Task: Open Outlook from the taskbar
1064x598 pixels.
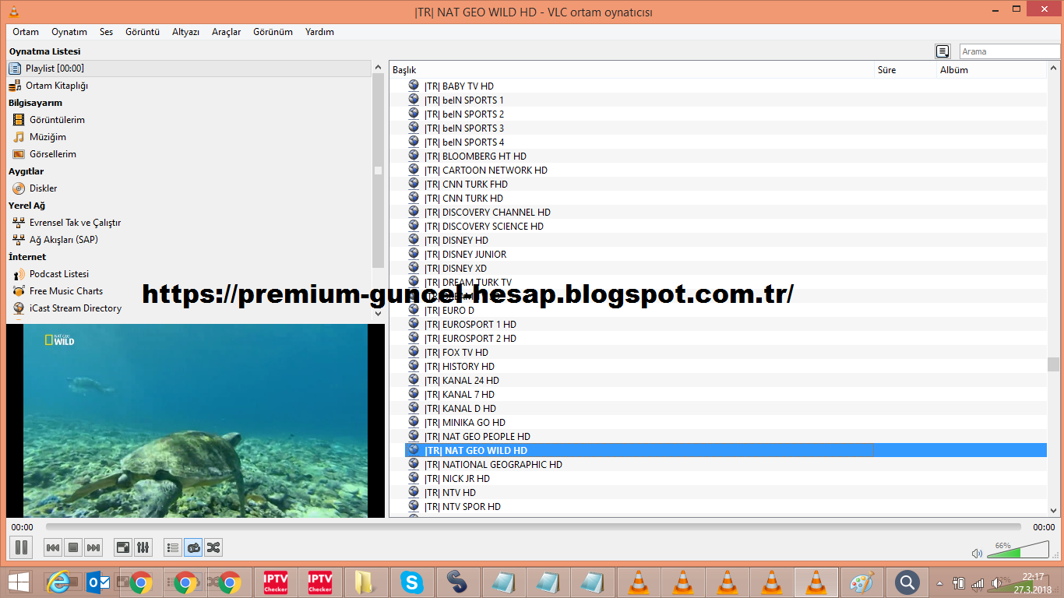Action: pos(99,582)
